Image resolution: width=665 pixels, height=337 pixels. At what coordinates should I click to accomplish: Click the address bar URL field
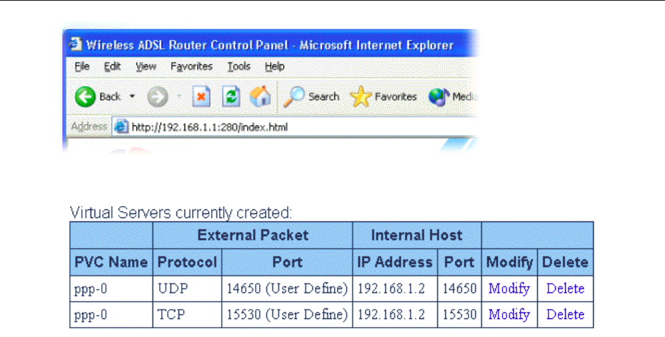coord(266,126)
